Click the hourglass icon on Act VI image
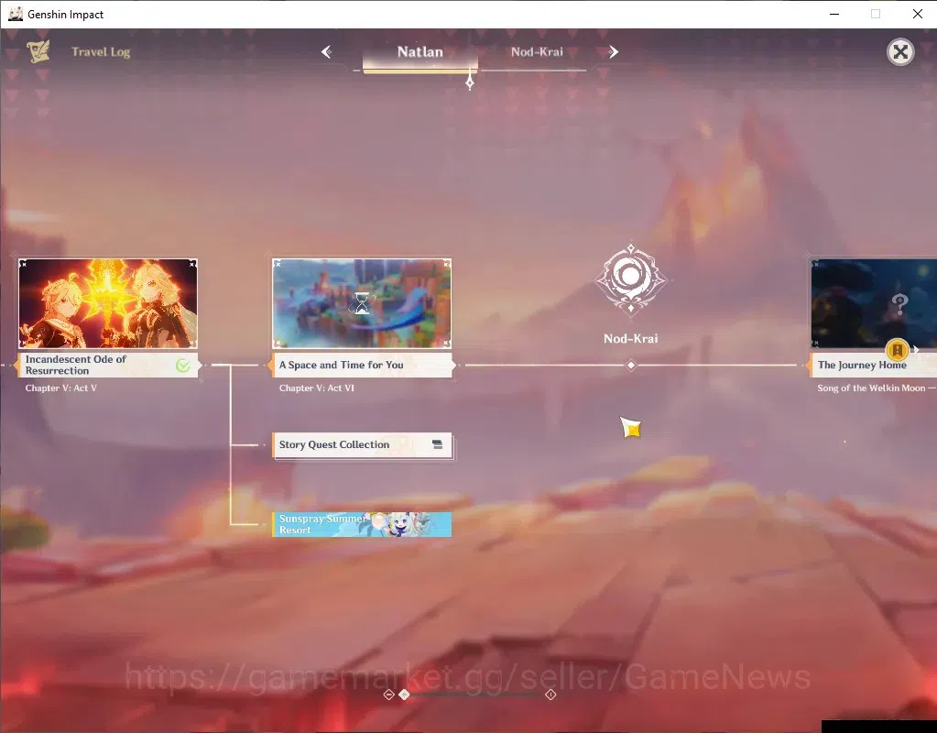This screenshot has width=937, height=733. point(362,303)
